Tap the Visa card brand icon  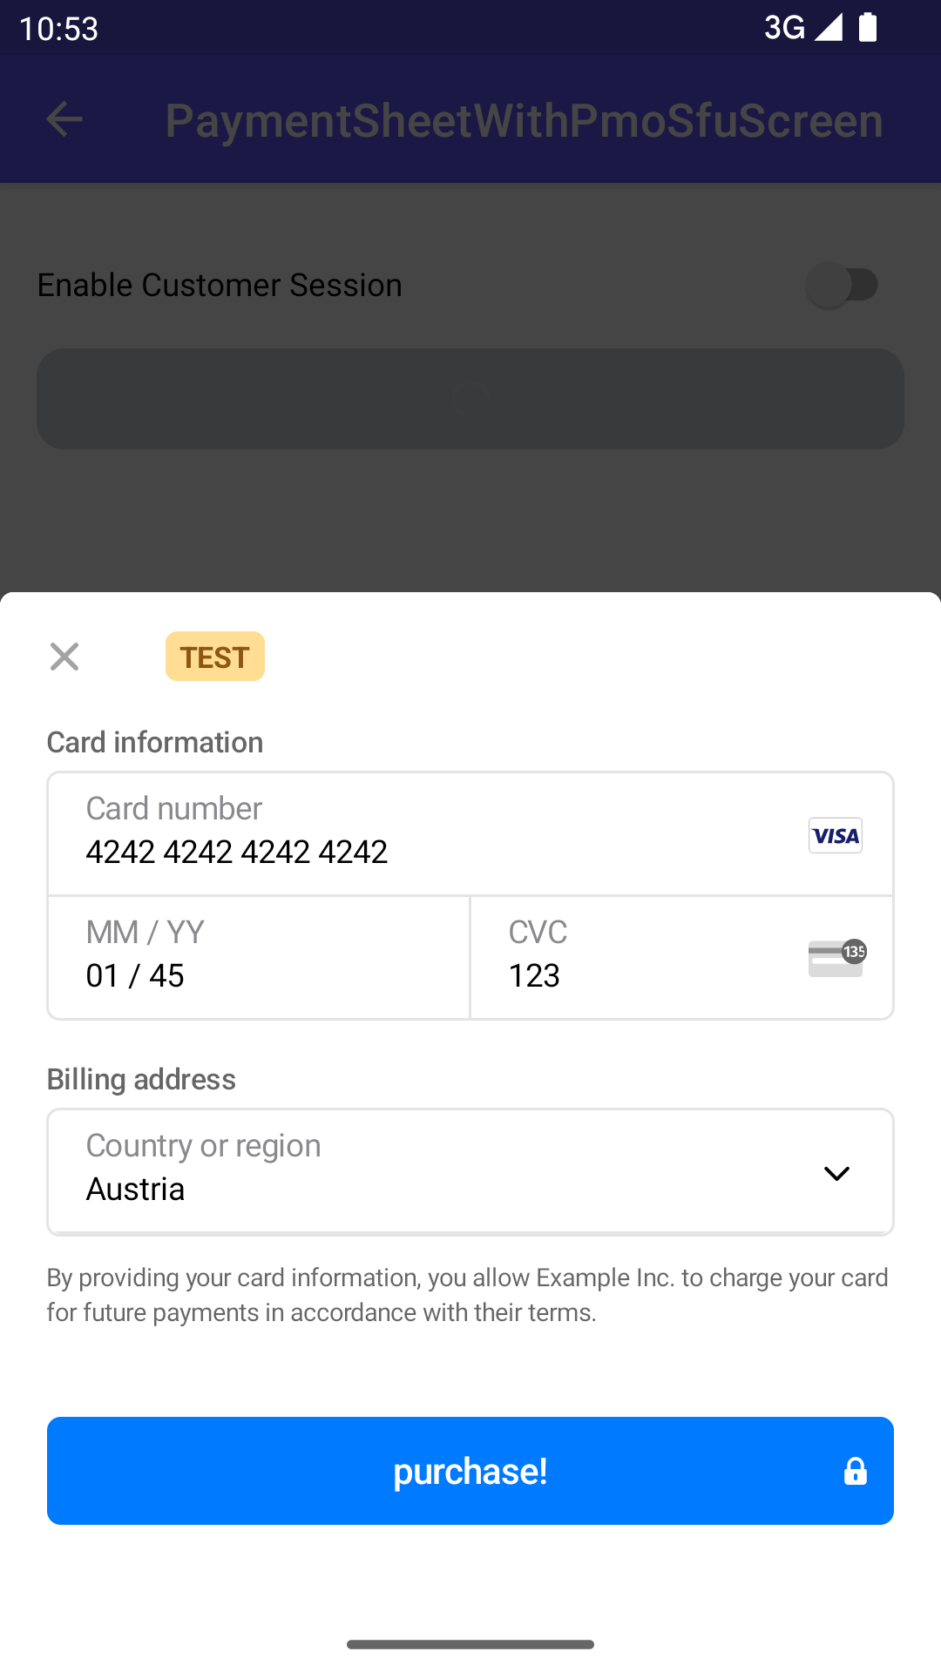(x=835, y=835)
